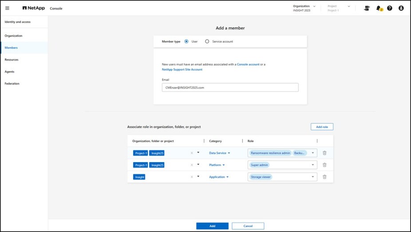Image resolution: width=411 pixels, height=232 pixels.
Task: Delete the Application role row
Action: (x=324, y=177)
